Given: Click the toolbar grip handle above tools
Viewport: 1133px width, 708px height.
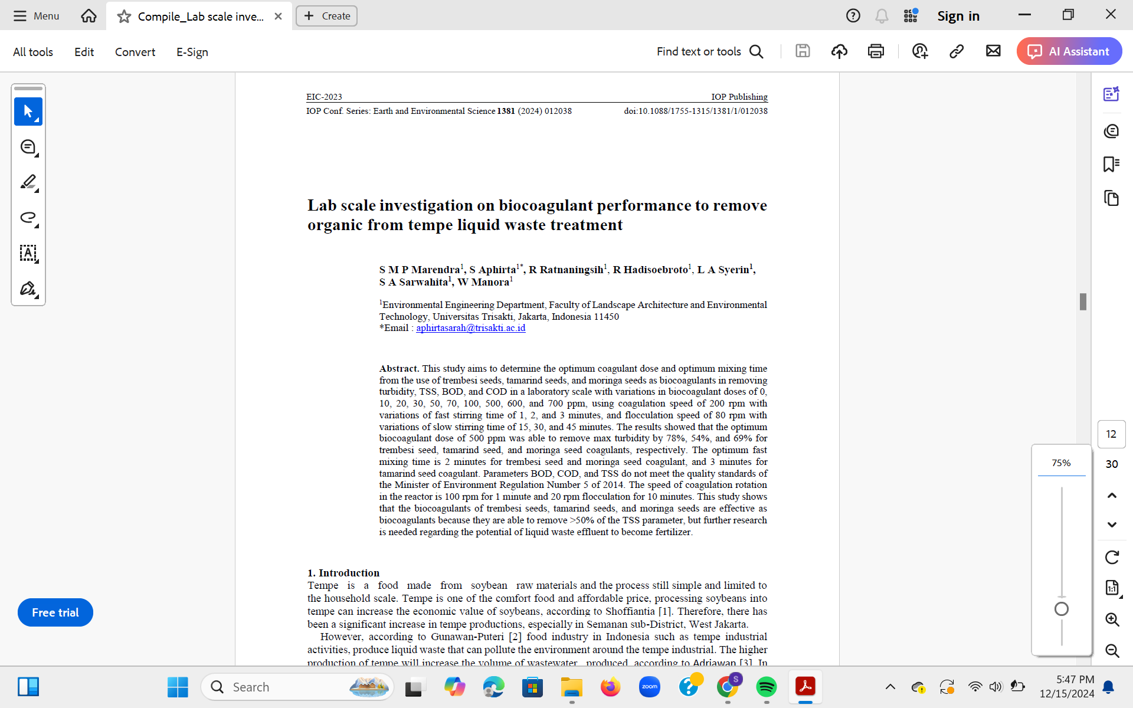Looking at the screenshot, I should pyautogui.click(x=28, y=88).
